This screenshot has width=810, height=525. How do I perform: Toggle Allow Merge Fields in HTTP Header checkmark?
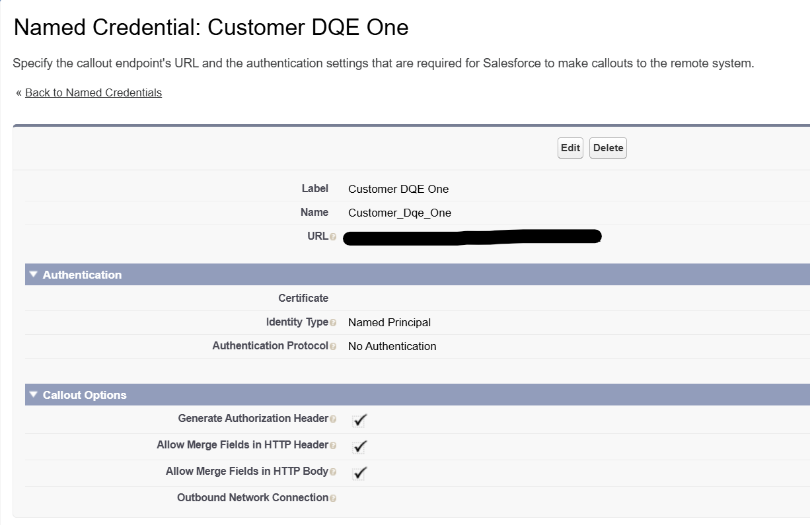pos(359,446)
